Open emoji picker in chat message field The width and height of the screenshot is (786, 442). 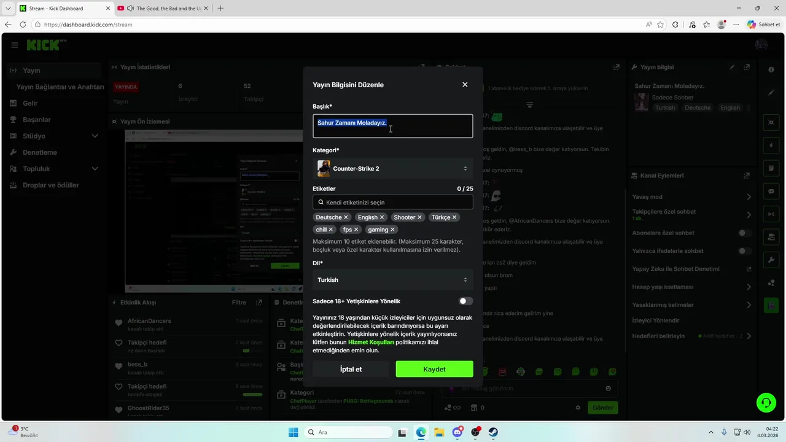point(609,389)
